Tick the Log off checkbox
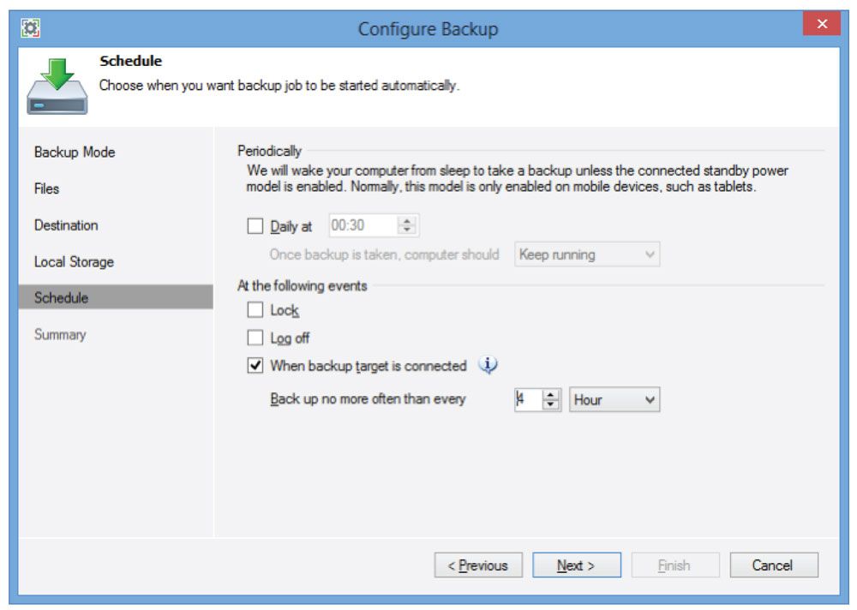This screenshot has height=610, width=857. click(255, 338)
